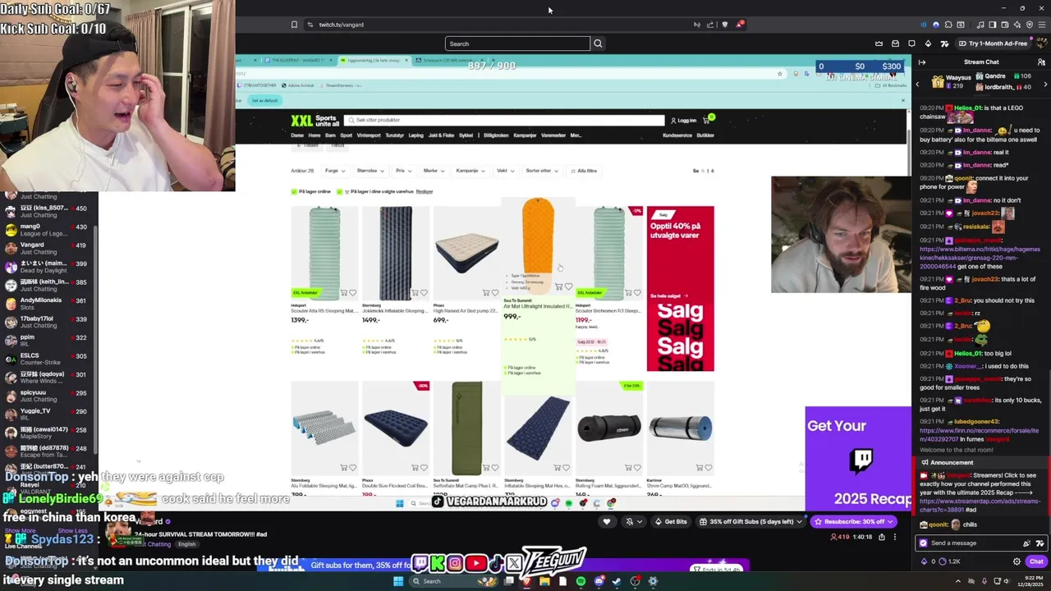Click Twitch search input field
This screenshot has width=1051, height=591.
[517, 44]
